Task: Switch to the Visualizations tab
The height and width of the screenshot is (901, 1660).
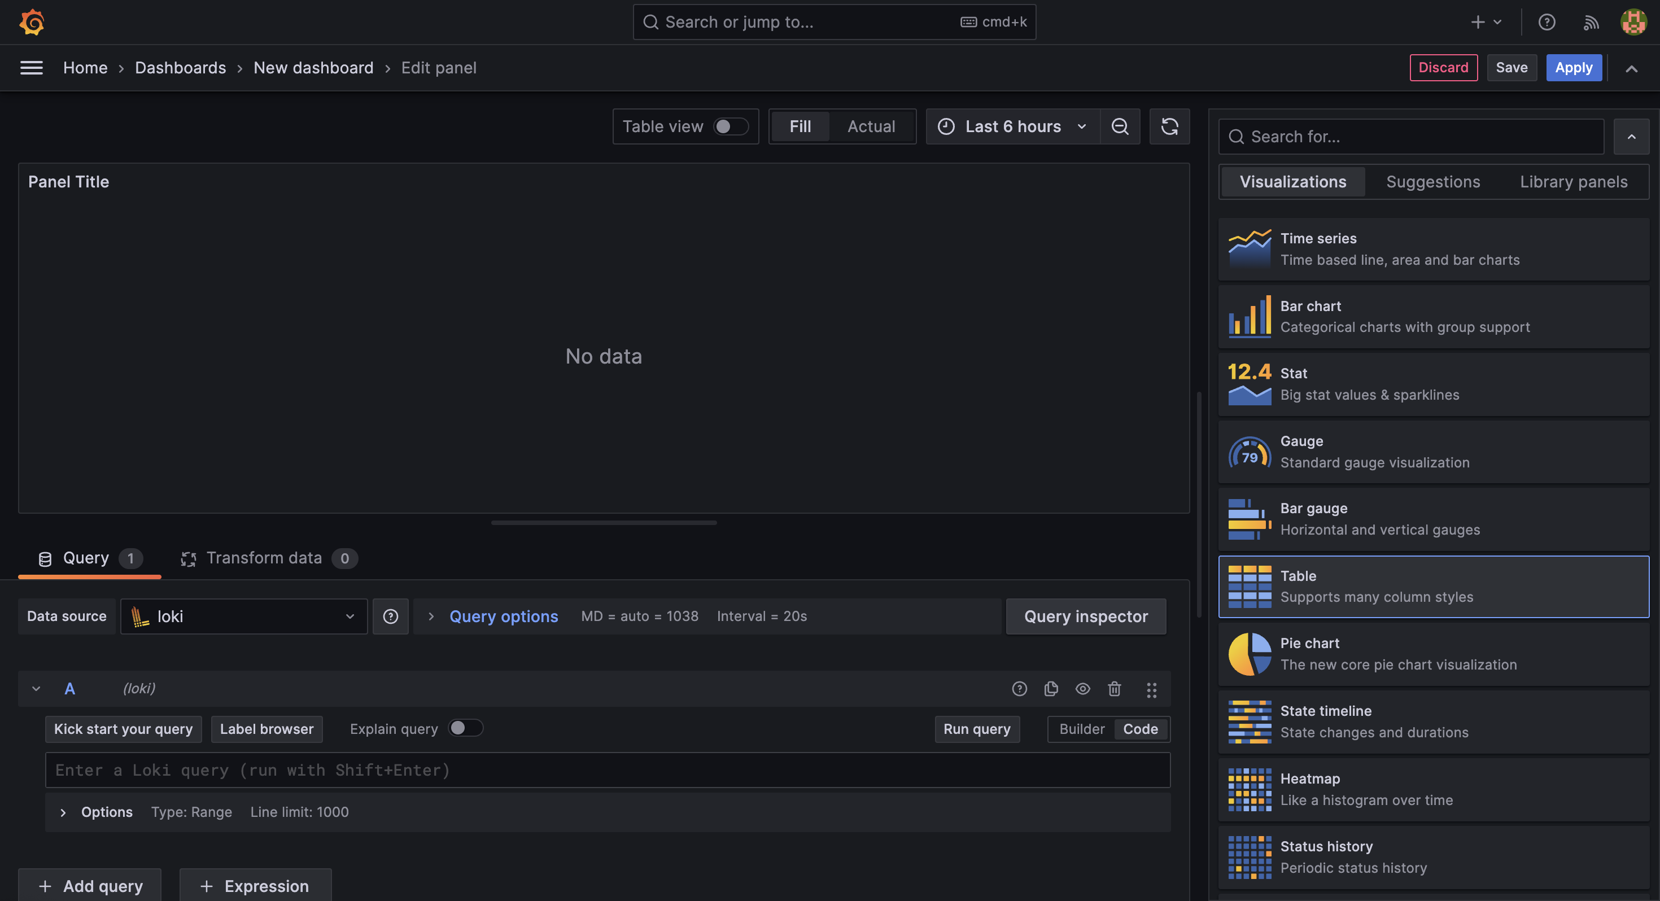Action: tap(1292, 182)
